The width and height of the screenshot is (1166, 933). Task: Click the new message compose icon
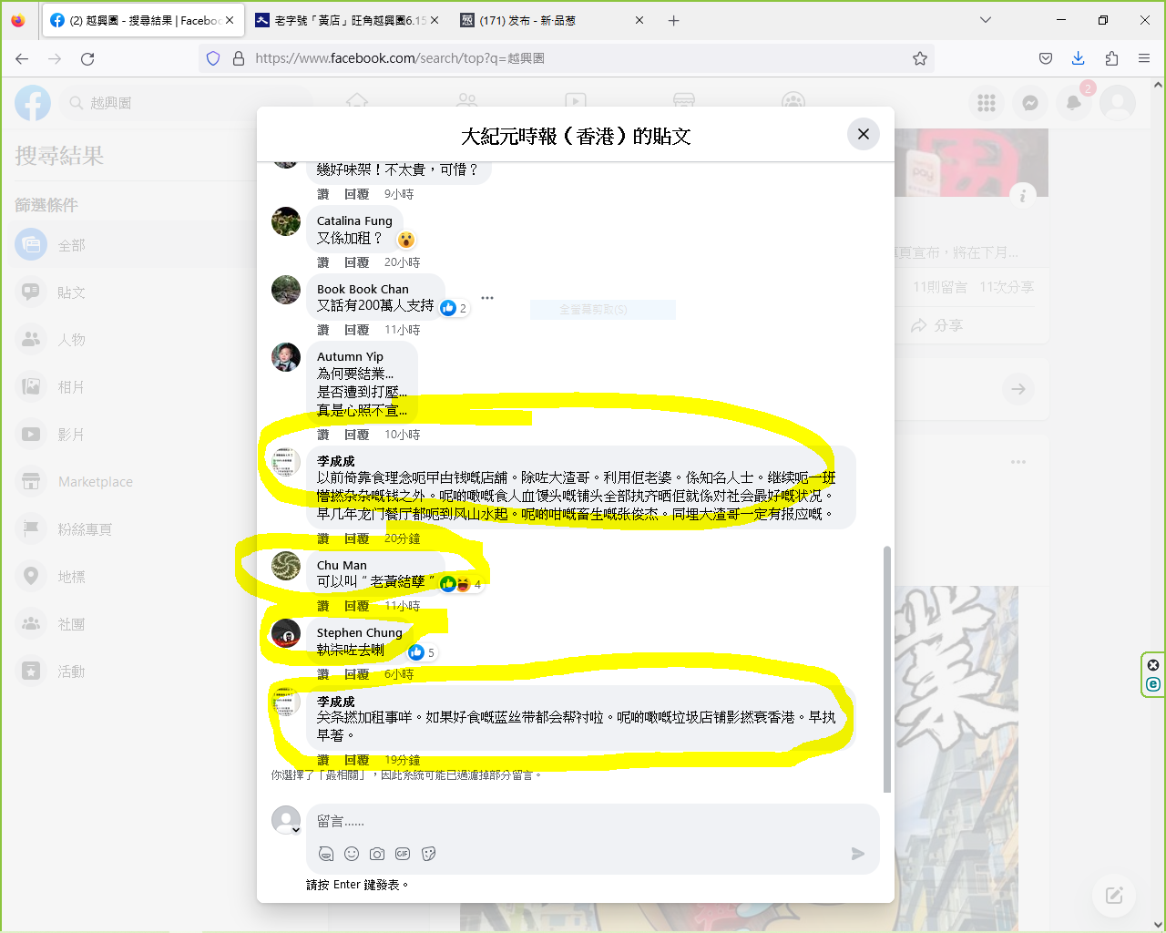[x=1114, y=895]
